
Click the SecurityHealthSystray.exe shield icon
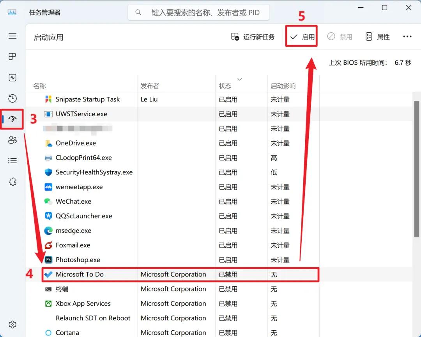click(x=48, y=172)
